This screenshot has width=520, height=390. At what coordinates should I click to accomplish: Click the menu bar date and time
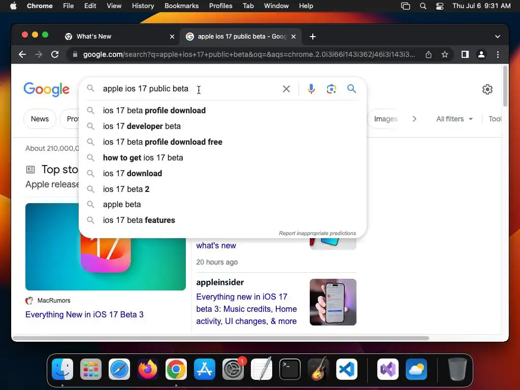pyautogui.click(x=481, y=6)
